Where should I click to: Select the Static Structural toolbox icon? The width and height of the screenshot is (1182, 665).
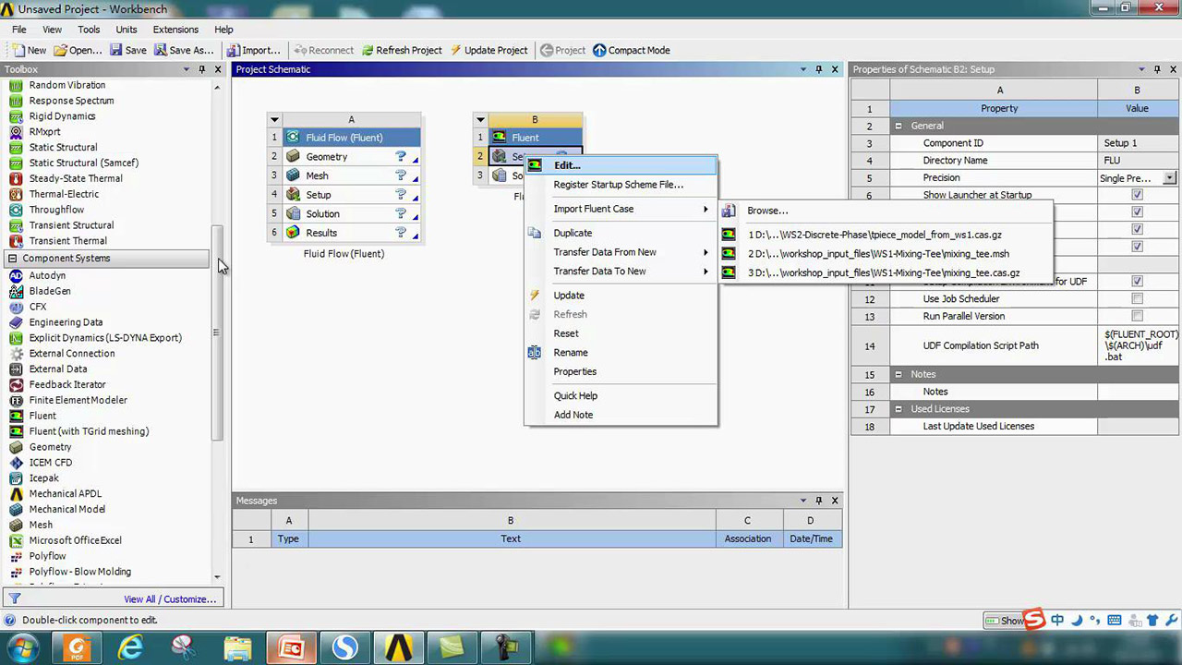coord(16,147)
